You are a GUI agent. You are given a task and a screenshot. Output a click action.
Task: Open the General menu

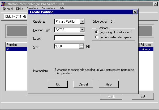(8, 9)
